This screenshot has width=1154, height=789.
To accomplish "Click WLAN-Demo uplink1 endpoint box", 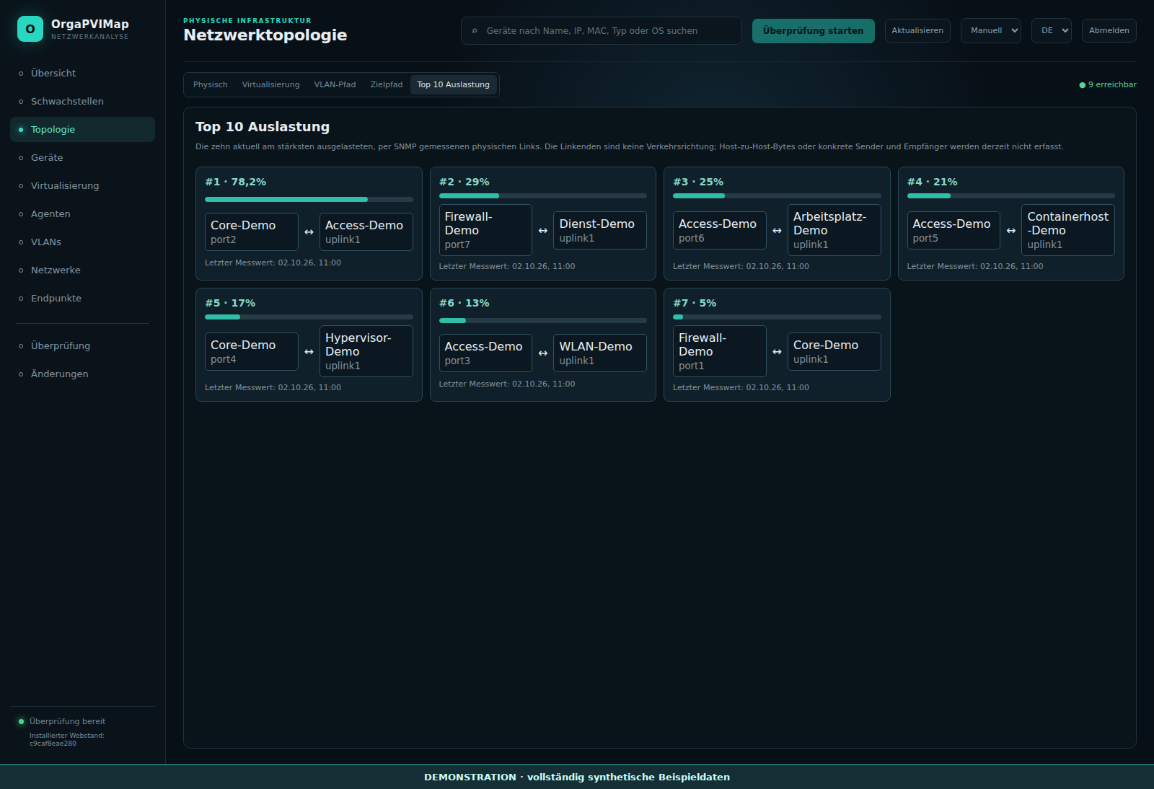I will coord(600,353).
